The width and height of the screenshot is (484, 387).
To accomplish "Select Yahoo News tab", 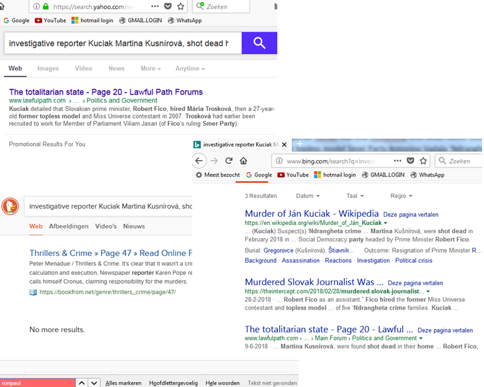I will click(x=116, y=69).
